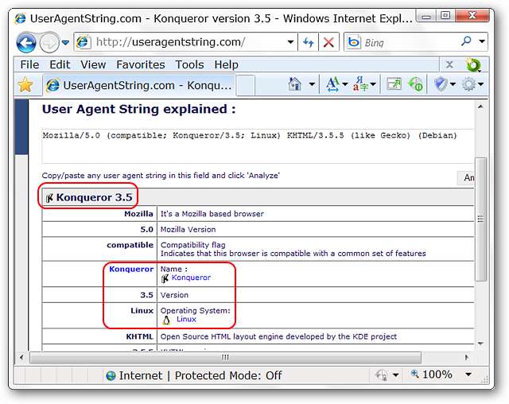Click the Bing search magnifier icon
509x404 pixels.
pyautogui.click(x=466, y=42)
